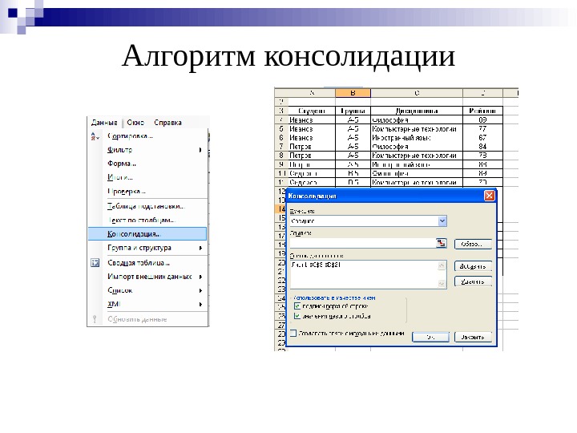
Task: Expand the Фильтр submenu
Action: [x=148, y=150]
